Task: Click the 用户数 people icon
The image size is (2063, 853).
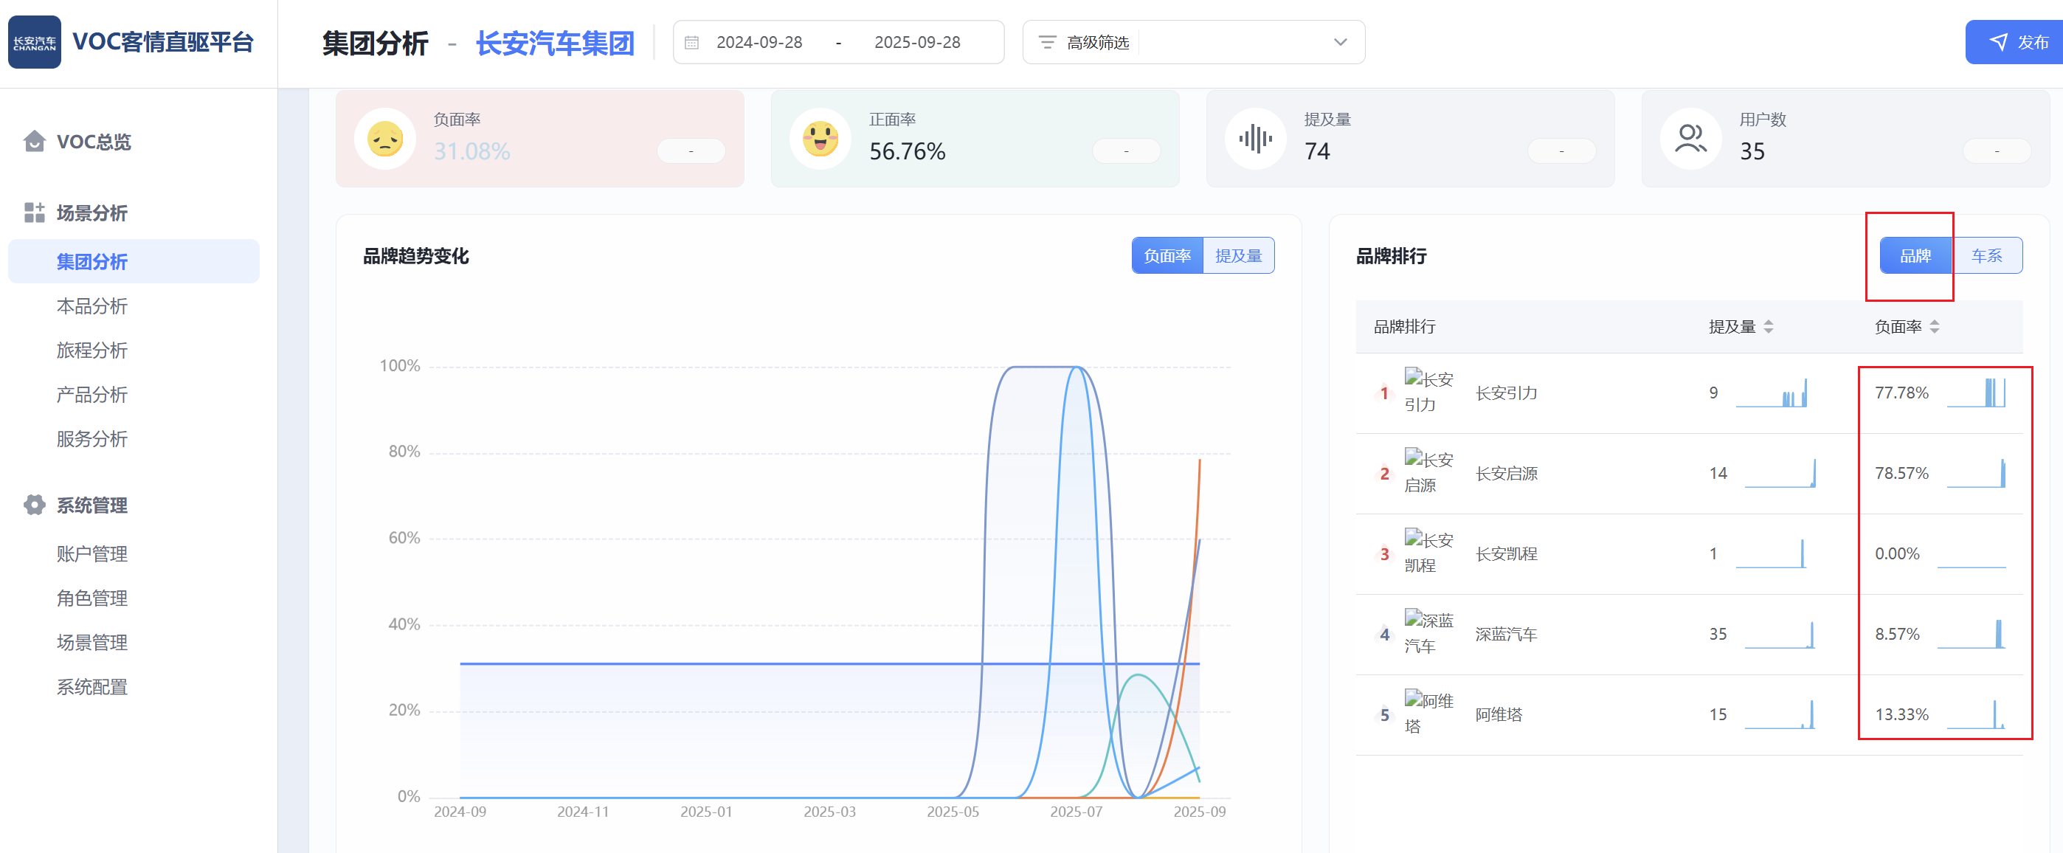Action: [1690, 139]
